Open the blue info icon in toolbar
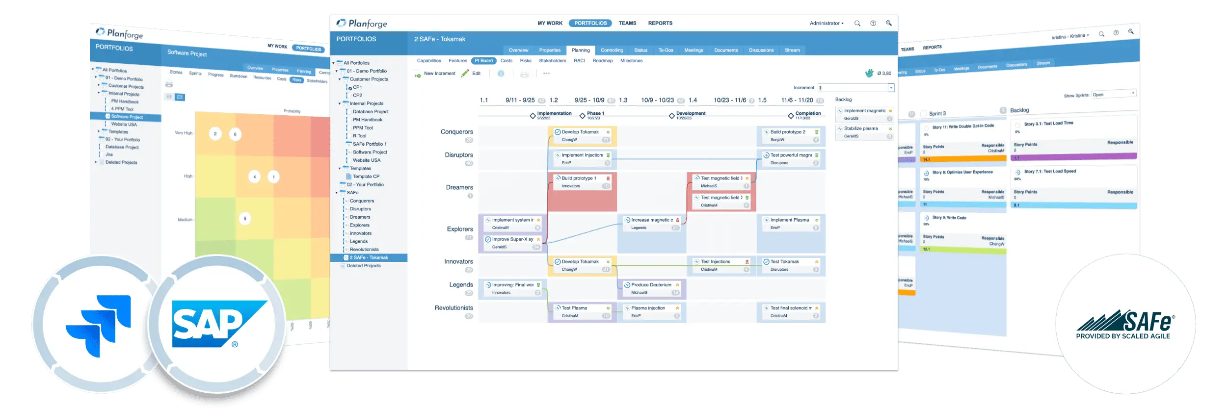1227x409 pixels. coord(501,74)
